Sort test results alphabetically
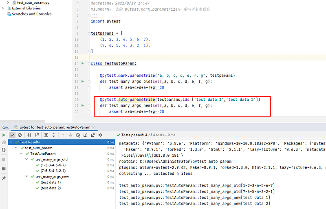Image resolution: width=326 pixels, height=209 pixels. point(29,135)
